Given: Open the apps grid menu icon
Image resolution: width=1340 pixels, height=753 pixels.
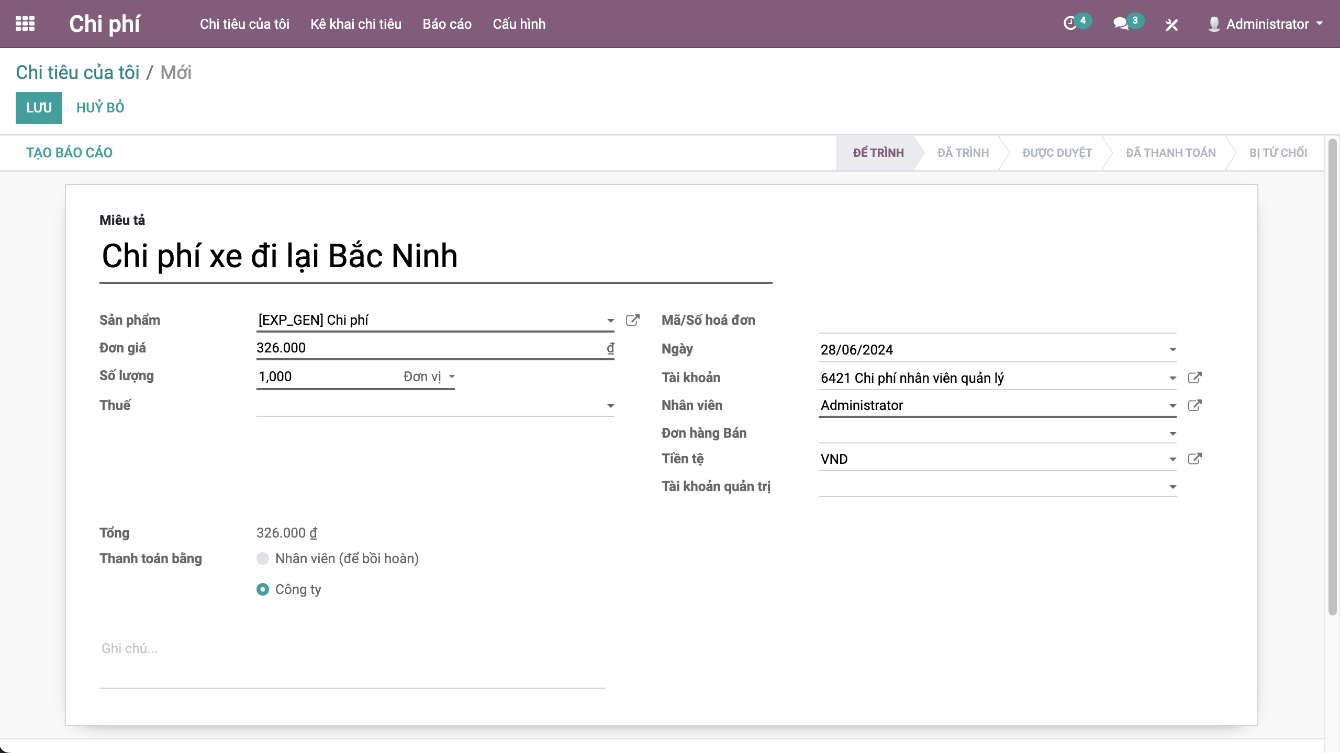Looking at the screenshot, I should click(x=25, y=24).
